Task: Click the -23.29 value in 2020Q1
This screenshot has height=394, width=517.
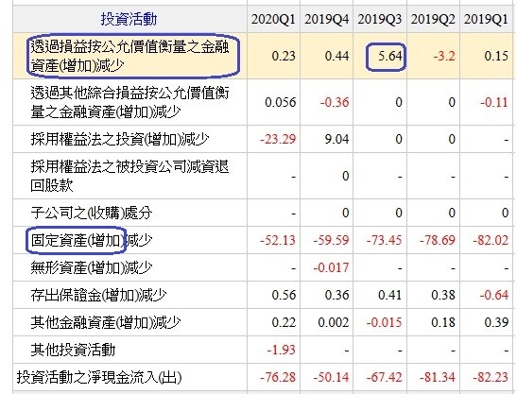Action: pos(278,139)
